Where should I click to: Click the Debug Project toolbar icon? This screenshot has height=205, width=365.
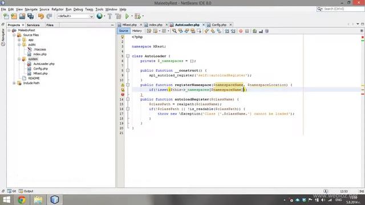(137, 17)
